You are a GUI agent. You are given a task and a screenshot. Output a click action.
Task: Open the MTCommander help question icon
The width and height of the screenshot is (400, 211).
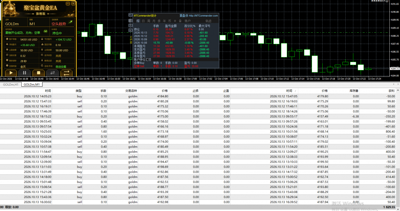(x=130, y=25)
